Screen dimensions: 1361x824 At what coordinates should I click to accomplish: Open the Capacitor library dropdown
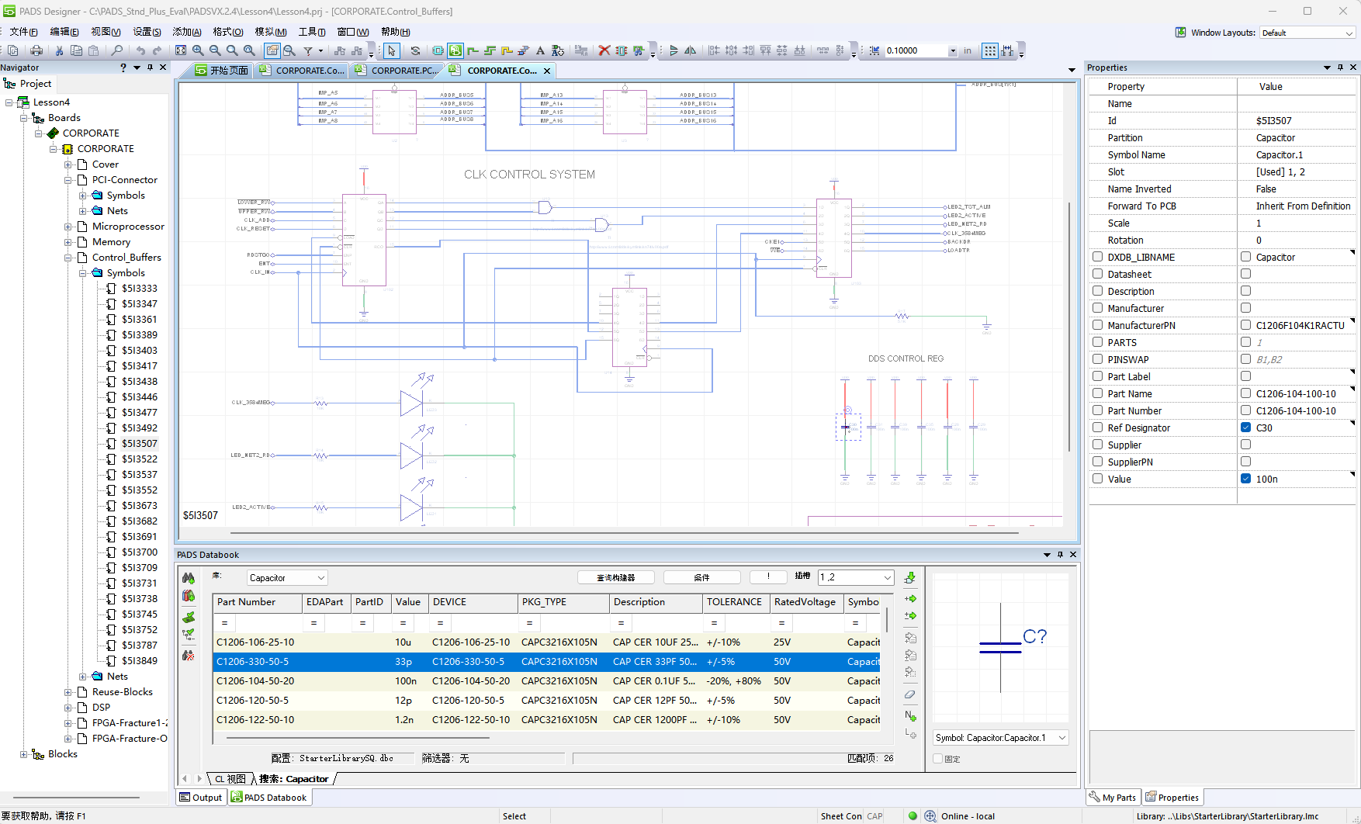320,578
